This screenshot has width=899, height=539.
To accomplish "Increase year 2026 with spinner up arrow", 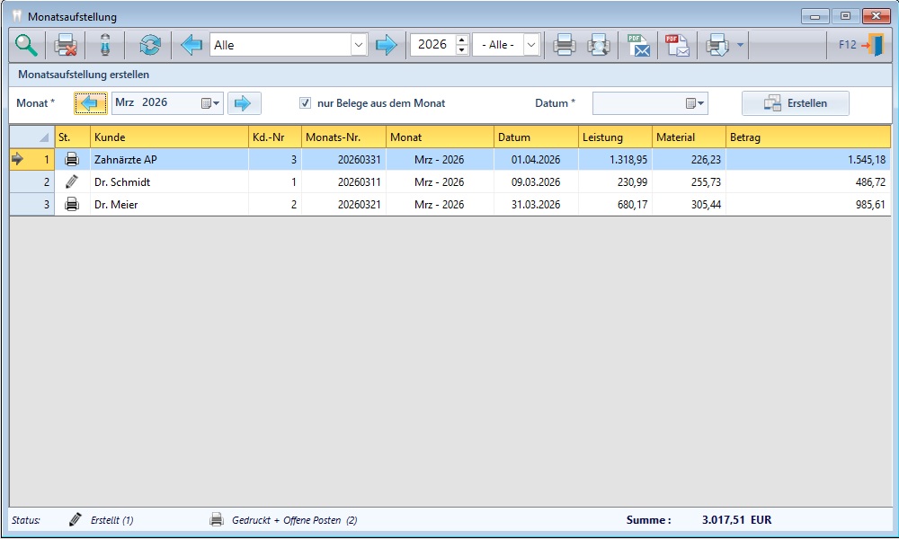I will [x=462, y=40].
